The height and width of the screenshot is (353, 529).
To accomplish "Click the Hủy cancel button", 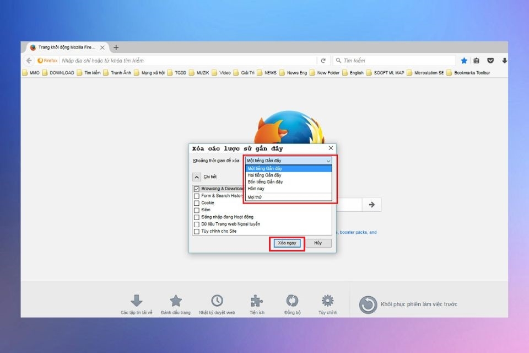I will coord(318,243).
